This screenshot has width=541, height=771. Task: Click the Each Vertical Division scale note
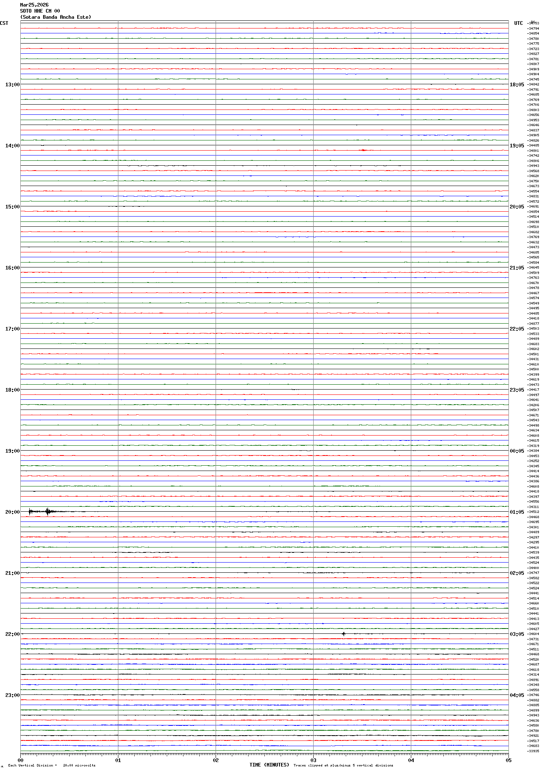pos(52,765)
